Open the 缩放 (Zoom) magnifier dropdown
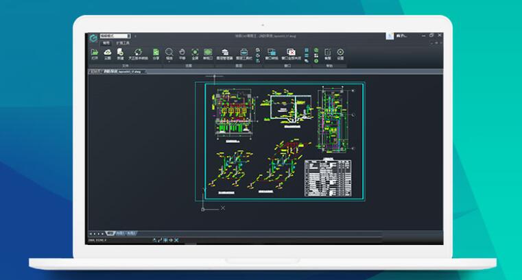522x280 pixels. [169, 52]
